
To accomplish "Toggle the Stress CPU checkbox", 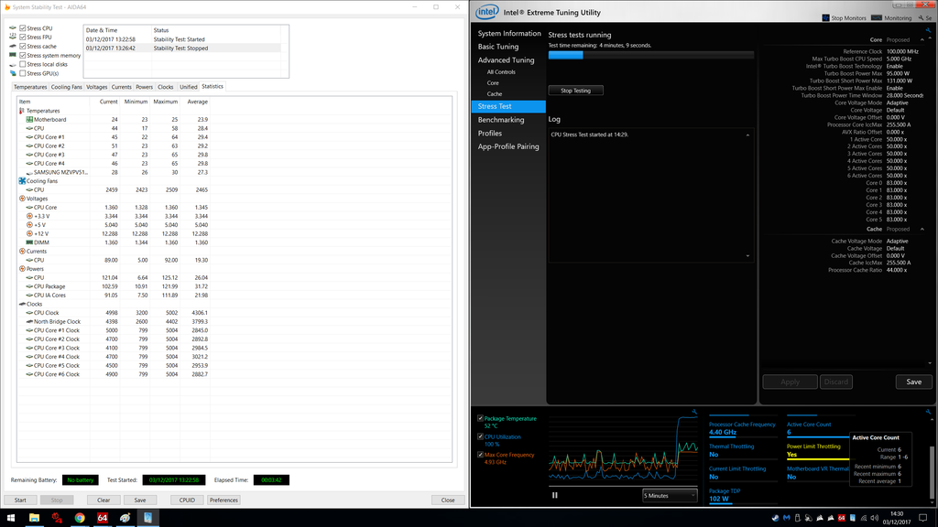I will click(x=23, y=28).
